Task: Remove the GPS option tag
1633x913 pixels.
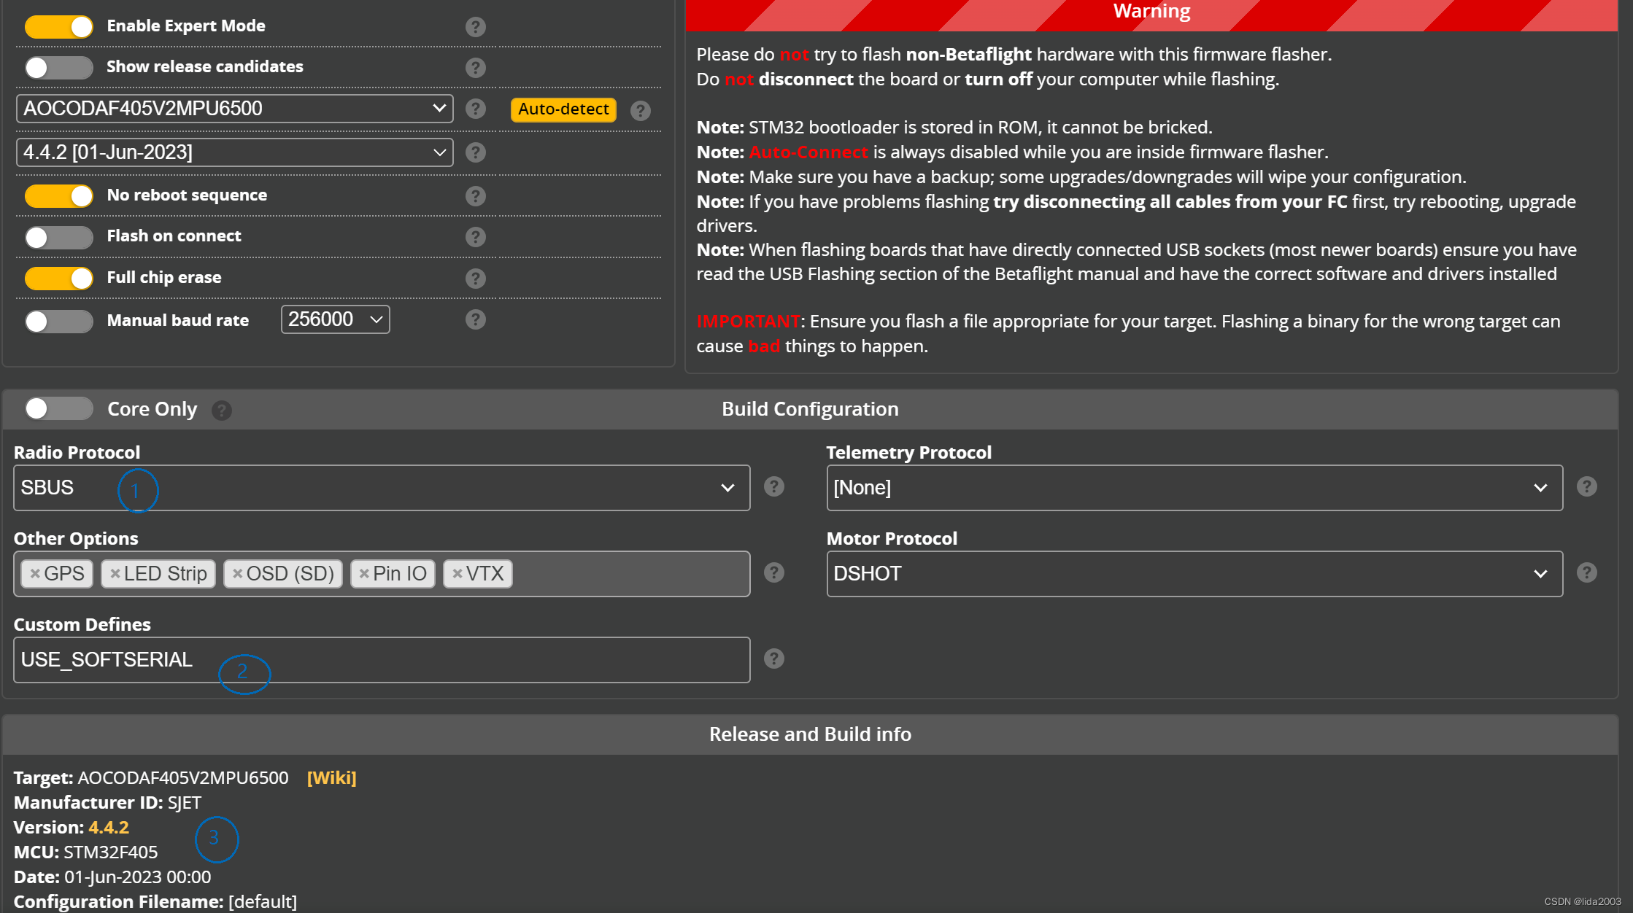Action: [x=35, y=574]
